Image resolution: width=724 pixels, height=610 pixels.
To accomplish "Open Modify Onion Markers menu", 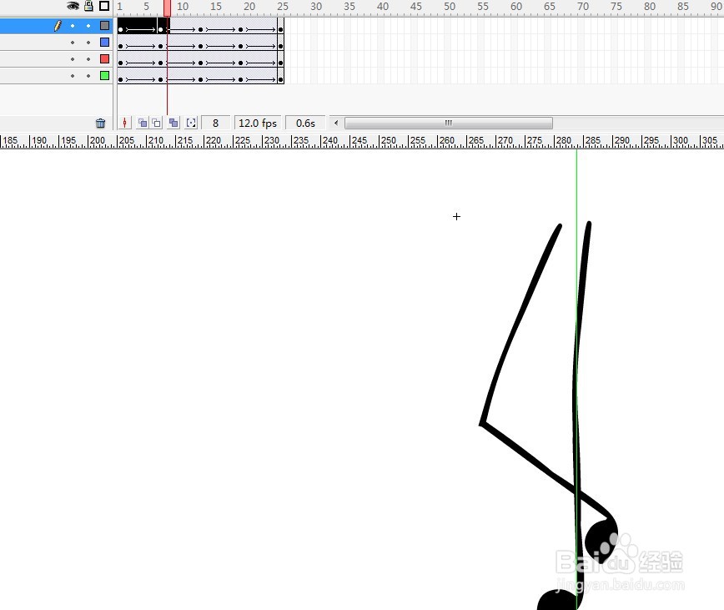I will pyautogui.click(x=191, y=123).
